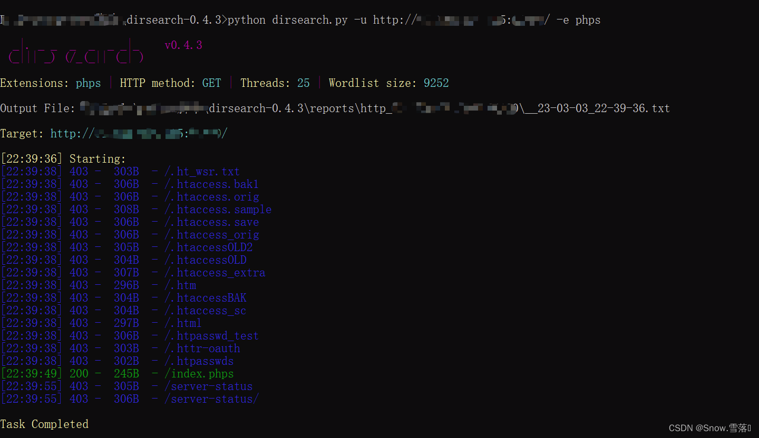Click the 200 status code
Viewport: 759px width, 438px height.
coord(79,374)
